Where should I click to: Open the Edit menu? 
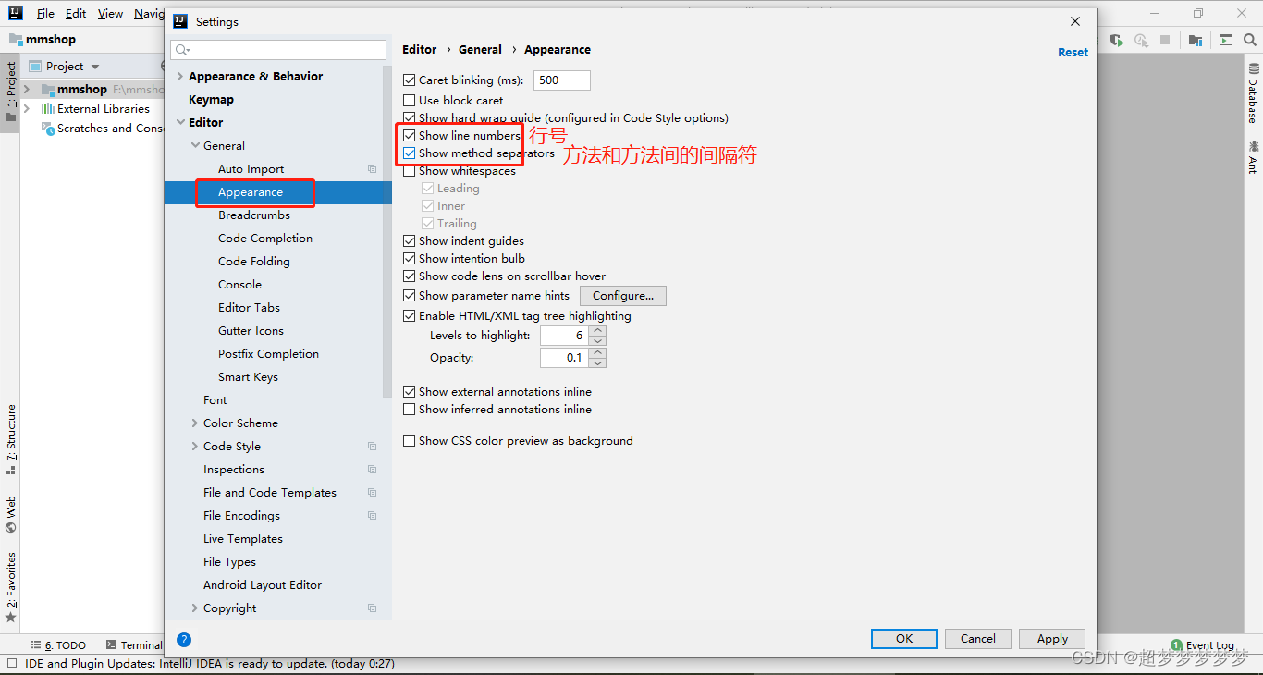76,14
